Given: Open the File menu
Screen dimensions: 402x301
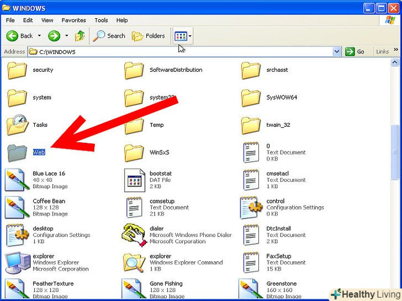Looking at the screenshot, I should point(10,20).
